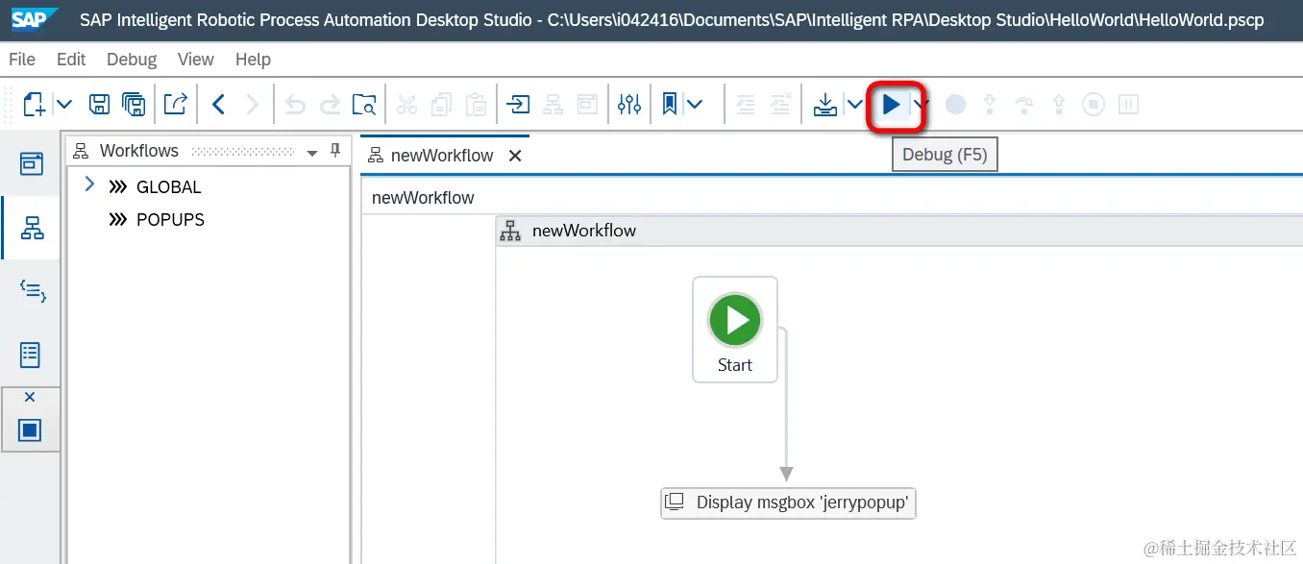Start debugging with the blue play button
Viewport: 1303px width, 564px height.
(x=892, y=104)
